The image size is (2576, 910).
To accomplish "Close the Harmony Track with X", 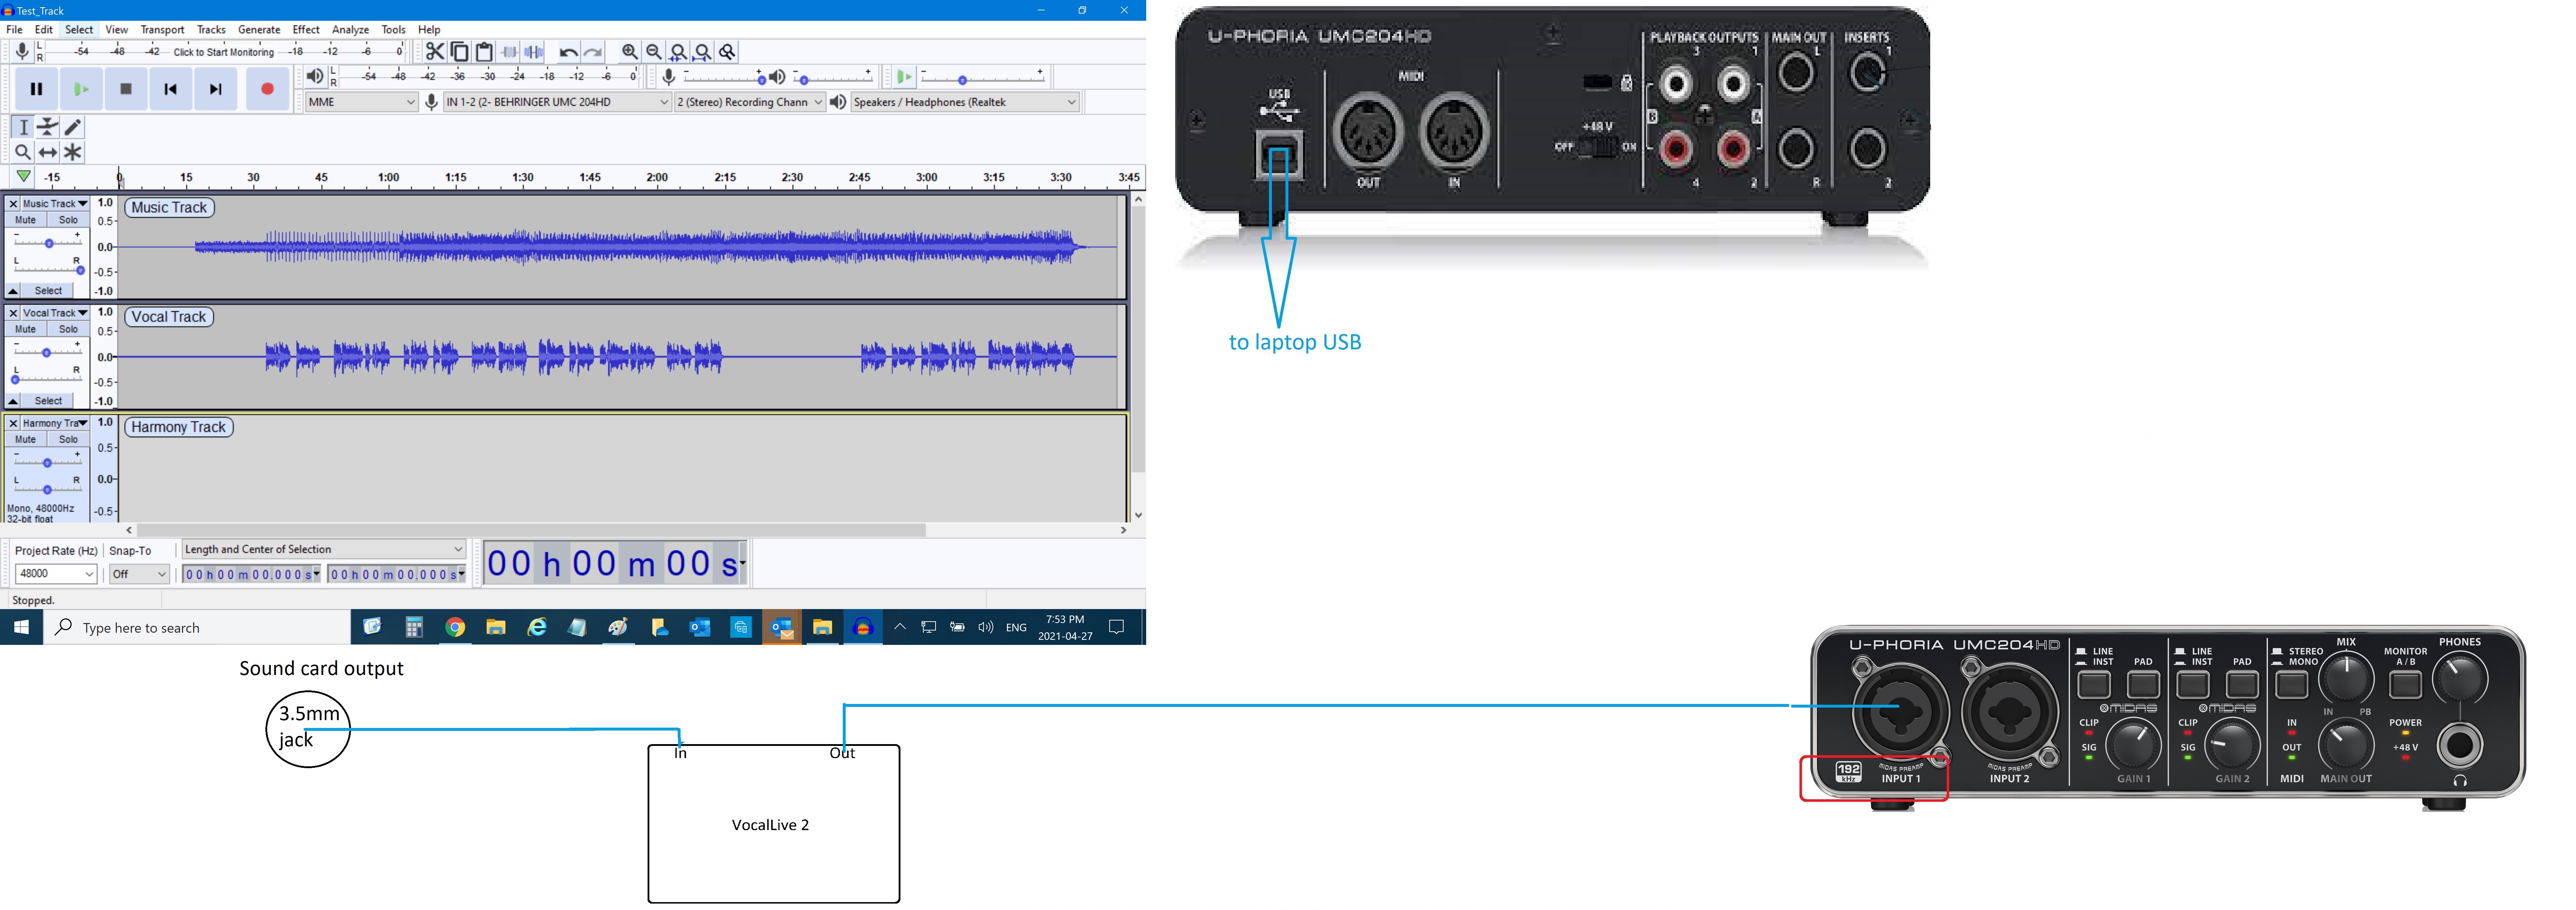I will tap(13, 423).
